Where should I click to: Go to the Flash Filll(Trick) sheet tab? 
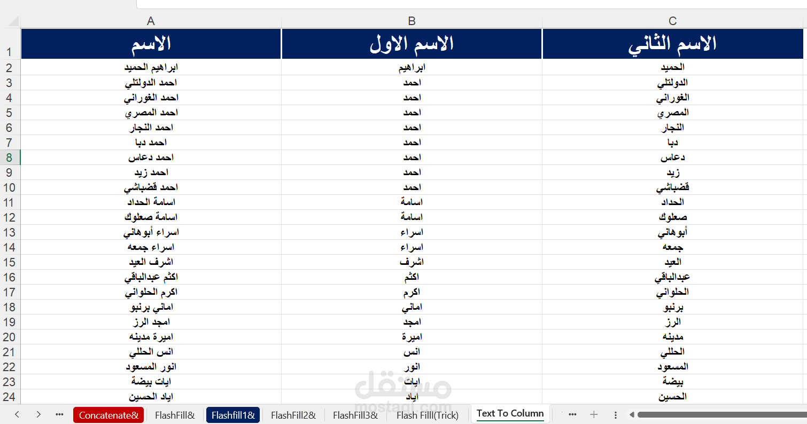(428, 415)
